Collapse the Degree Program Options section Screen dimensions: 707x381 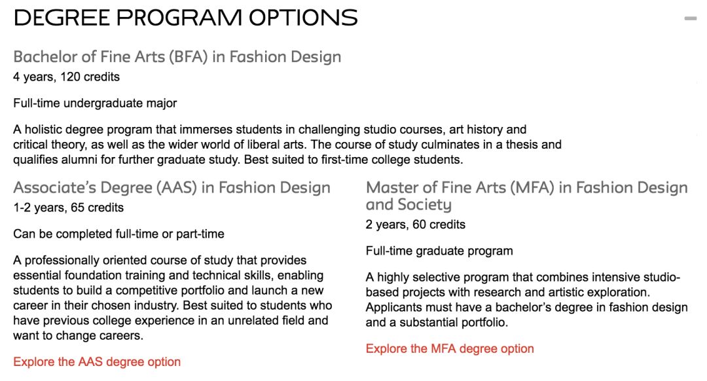[x=690, y=18]
